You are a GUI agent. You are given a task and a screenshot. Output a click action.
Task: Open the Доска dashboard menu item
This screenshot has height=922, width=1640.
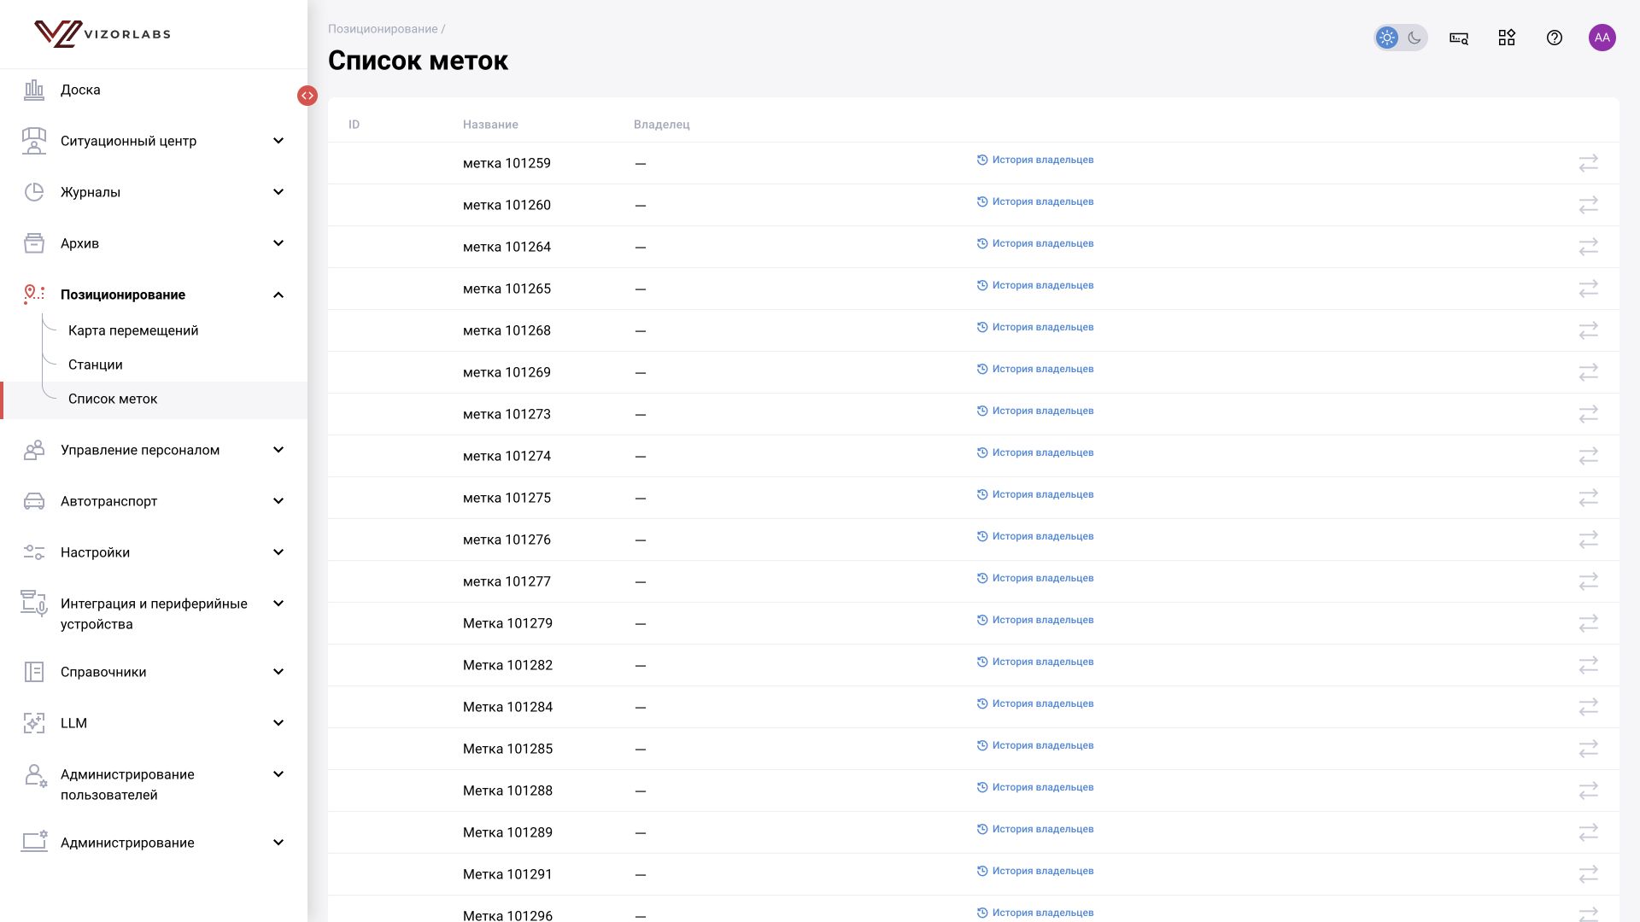(80, 90)
